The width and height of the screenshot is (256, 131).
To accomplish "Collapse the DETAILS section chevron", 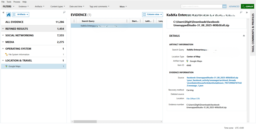I will [x=244, y=36].
